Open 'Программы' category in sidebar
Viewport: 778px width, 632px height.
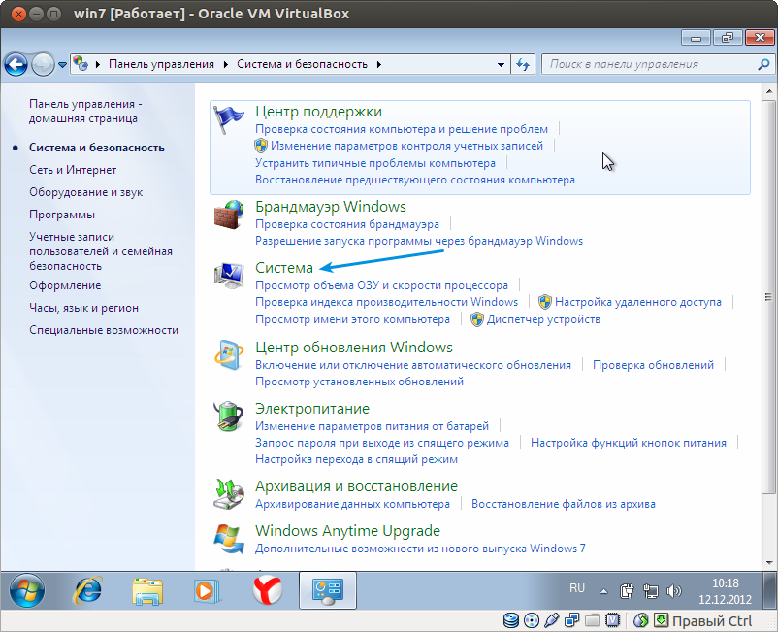pos(62,215)
